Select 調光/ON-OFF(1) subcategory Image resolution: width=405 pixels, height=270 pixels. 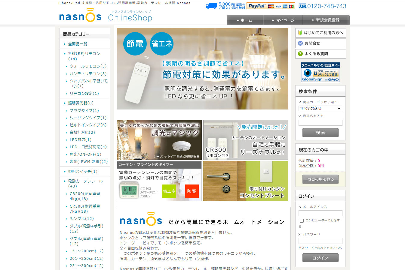[85, 154]
